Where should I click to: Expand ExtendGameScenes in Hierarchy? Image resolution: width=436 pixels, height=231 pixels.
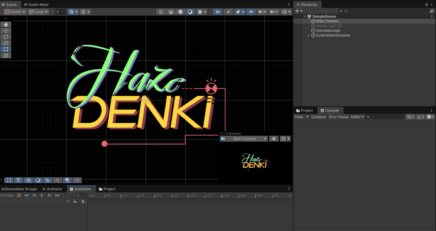coord(309,35)
